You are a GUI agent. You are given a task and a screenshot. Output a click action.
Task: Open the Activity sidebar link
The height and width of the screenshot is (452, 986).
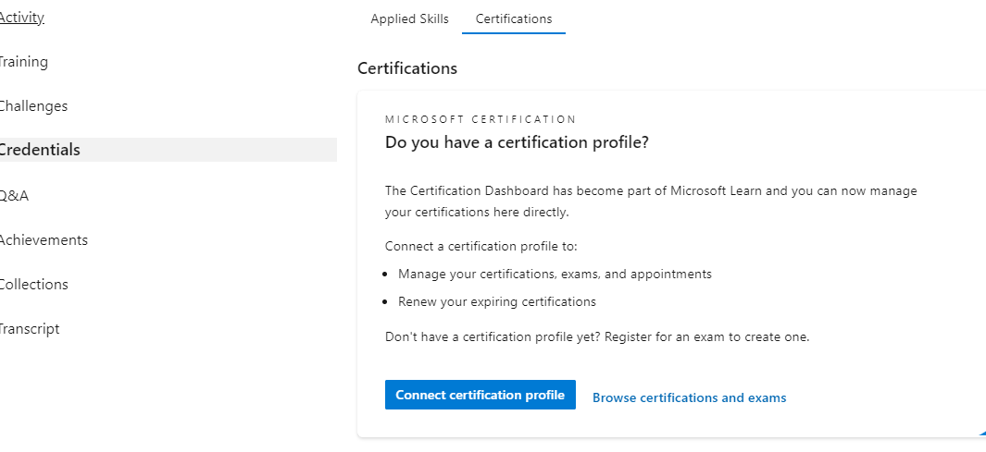pos(21,18)
